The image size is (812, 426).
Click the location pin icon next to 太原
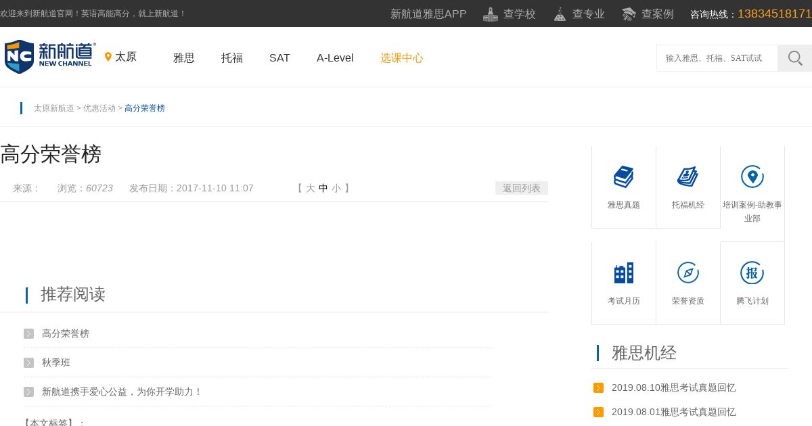(108, 57)
